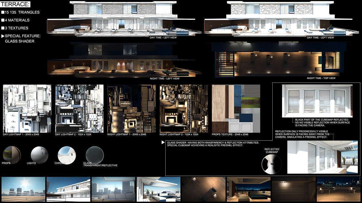Screen dimensions: 362x203
Task: Click the front-facing glass windows render
Action: (x=317, y=101)
